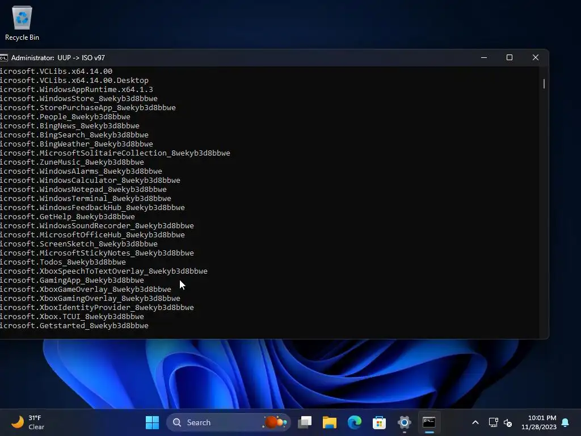The height and width of the screenshot is (436, 581).
Task: Click the MicrosoftOfficeHub_8wekyb3d8bbwe line
Action: pos(92,234)
